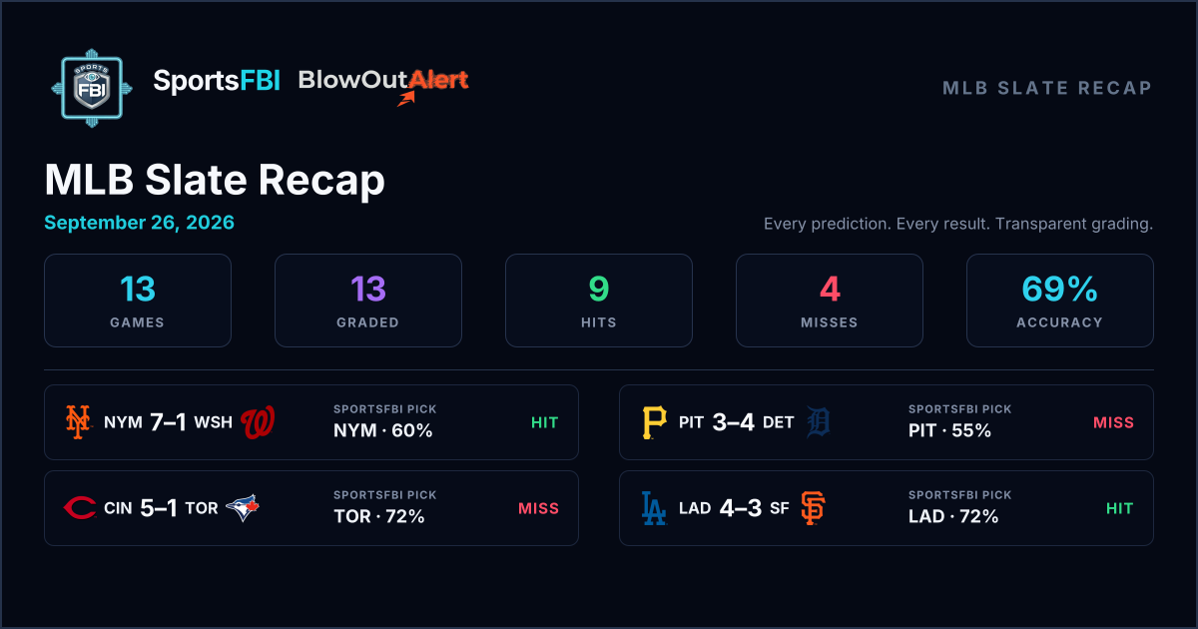Click the 69% Accuracy stat card
This screenshot has height=629, width=1198.
pyautogui.click(x=1060, y=301)
